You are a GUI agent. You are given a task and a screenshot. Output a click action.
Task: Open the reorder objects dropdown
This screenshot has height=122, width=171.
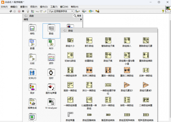click(91, 11)
